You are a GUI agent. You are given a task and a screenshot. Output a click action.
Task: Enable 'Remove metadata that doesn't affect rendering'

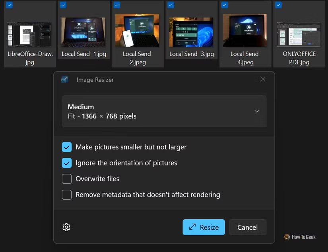click(x=67, y=195)
